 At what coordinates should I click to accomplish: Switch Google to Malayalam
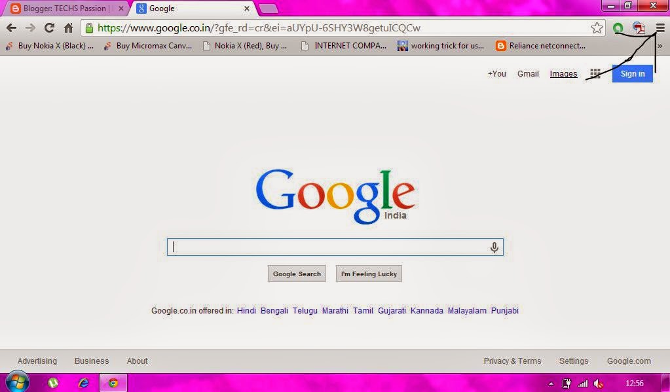click(x=466, y=310)
